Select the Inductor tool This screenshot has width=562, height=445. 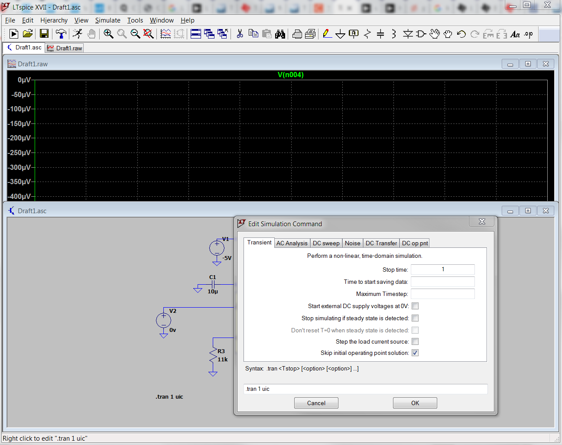pyautogui.click(x=394, y=34)
